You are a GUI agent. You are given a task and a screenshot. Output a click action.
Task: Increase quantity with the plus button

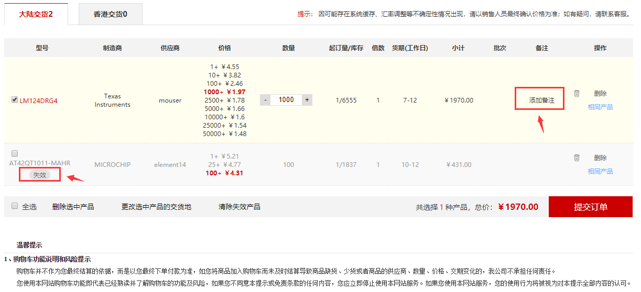point(307,100)
